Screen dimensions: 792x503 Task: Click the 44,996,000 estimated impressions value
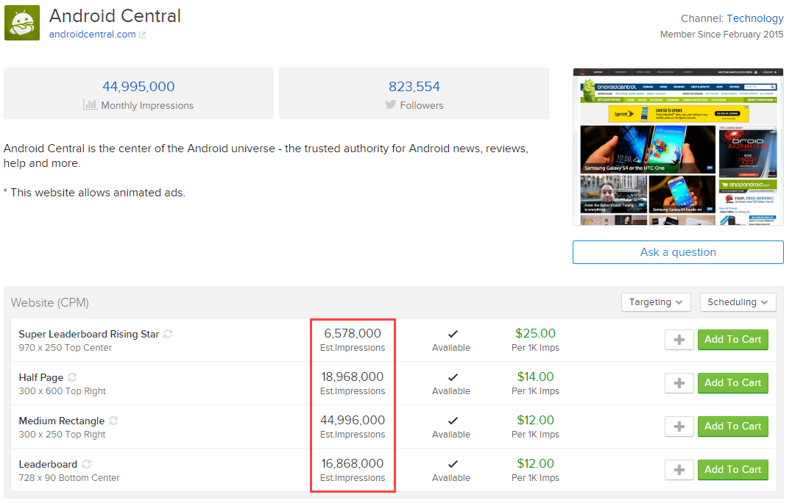[x=353, y=420]
